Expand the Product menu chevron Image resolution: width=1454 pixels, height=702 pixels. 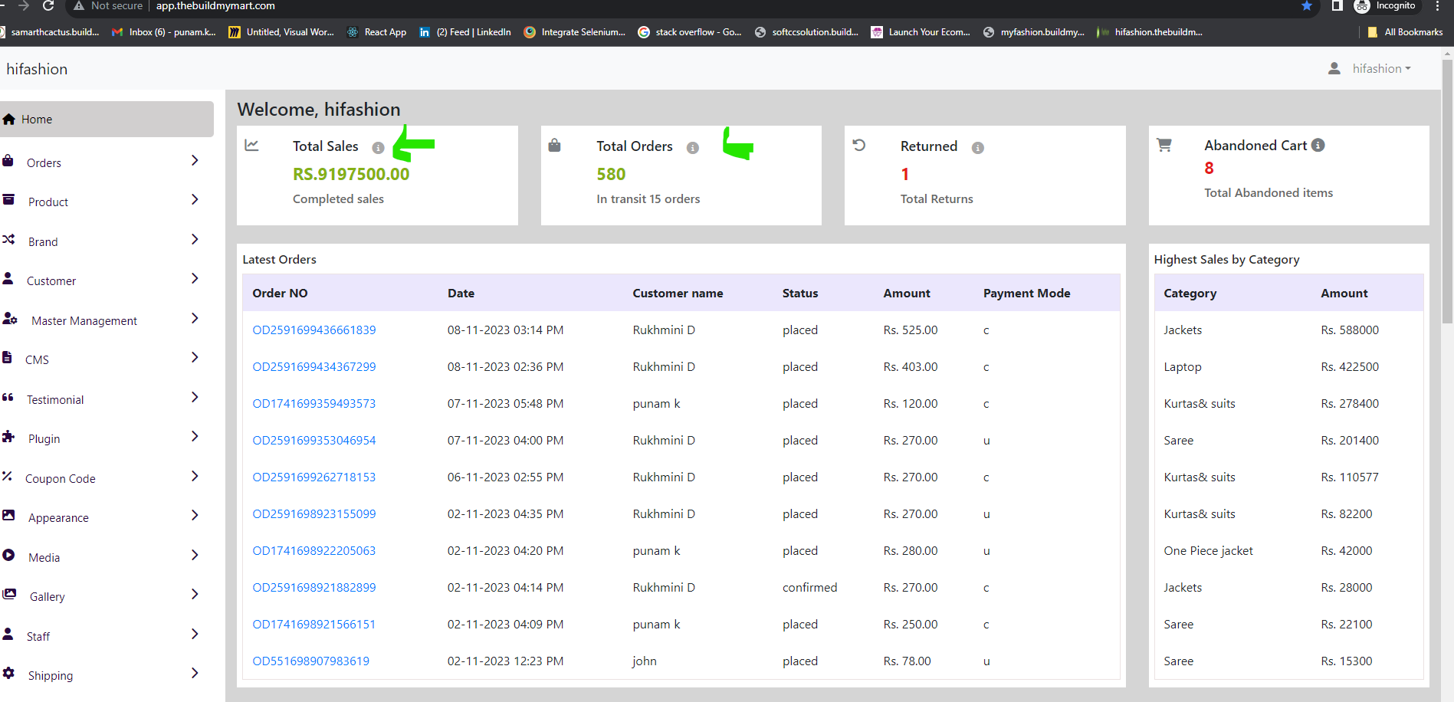pos(195,199)
